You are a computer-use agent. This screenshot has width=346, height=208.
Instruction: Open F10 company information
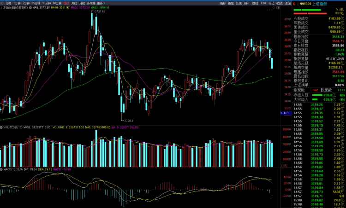coord(263,3)
